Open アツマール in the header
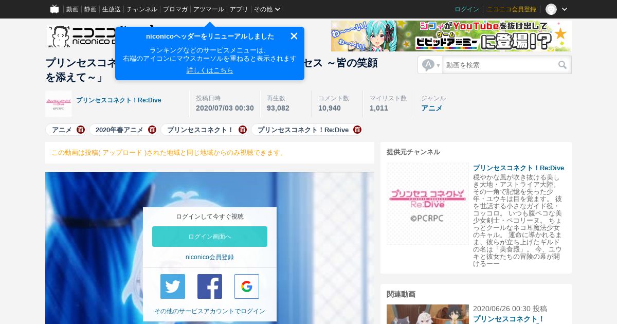This screenshot has width=617, height=324. click(209, 9)
